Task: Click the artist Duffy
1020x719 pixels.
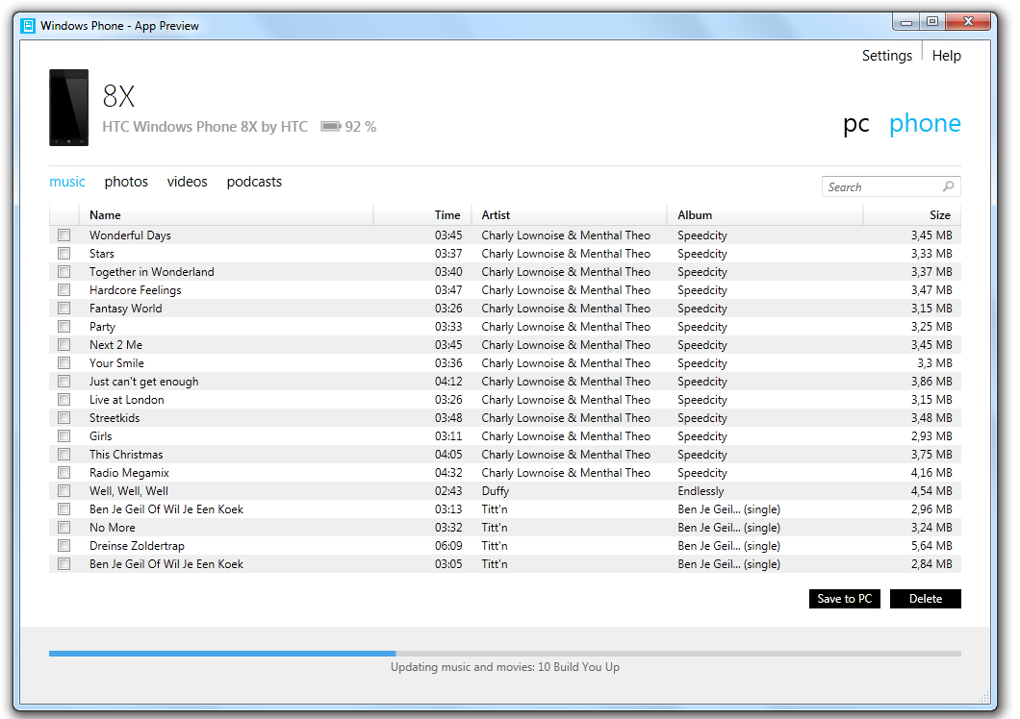Action: [x=495, y=491]
